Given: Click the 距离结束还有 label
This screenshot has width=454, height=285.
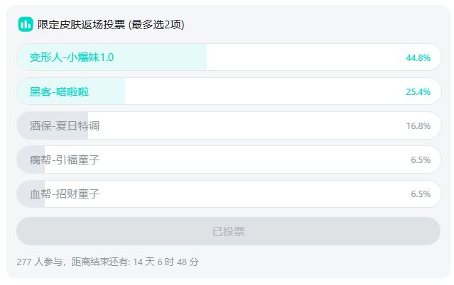Looking at the screenshot, I should 100,262.
